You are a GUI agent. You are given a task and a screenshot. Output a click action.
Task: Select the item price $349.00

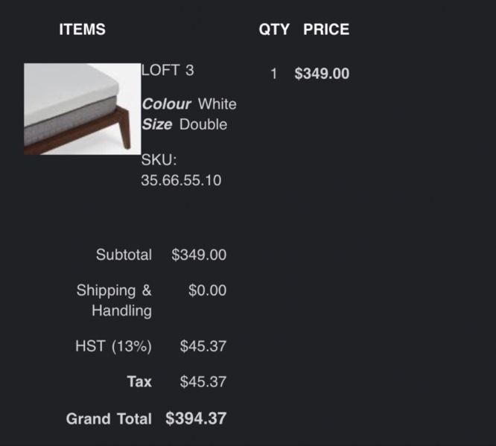coord(322,74)
